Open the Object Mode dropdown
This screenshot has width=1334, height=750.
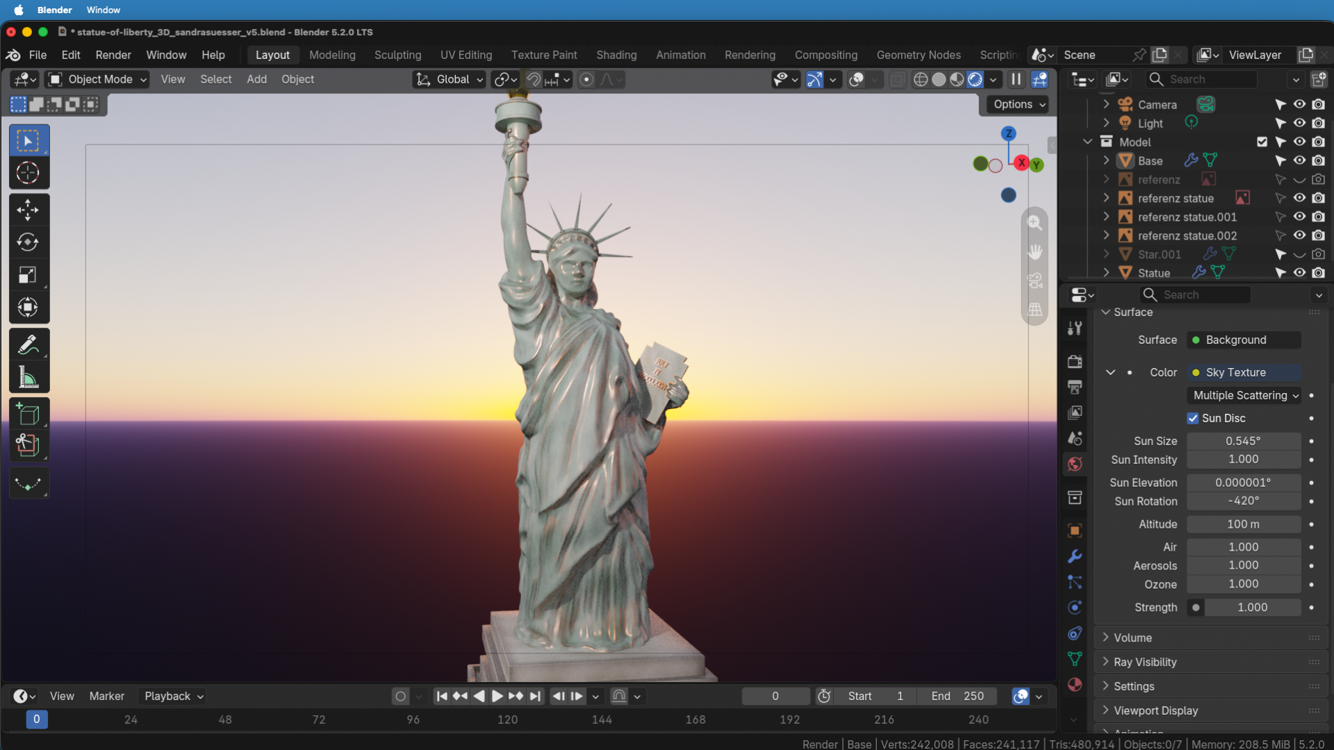[97, 79]
